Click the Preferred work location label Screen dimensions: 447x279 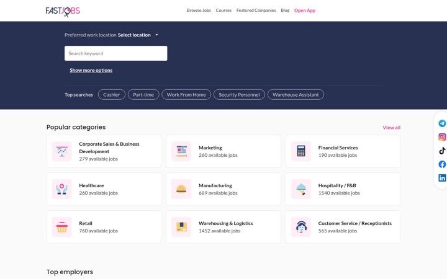[x=91, y=35]
